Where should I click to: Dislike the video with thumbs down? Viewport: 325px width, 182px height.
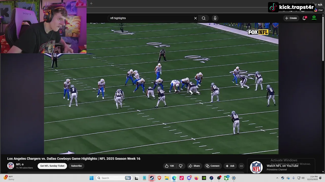click(181, 166)
